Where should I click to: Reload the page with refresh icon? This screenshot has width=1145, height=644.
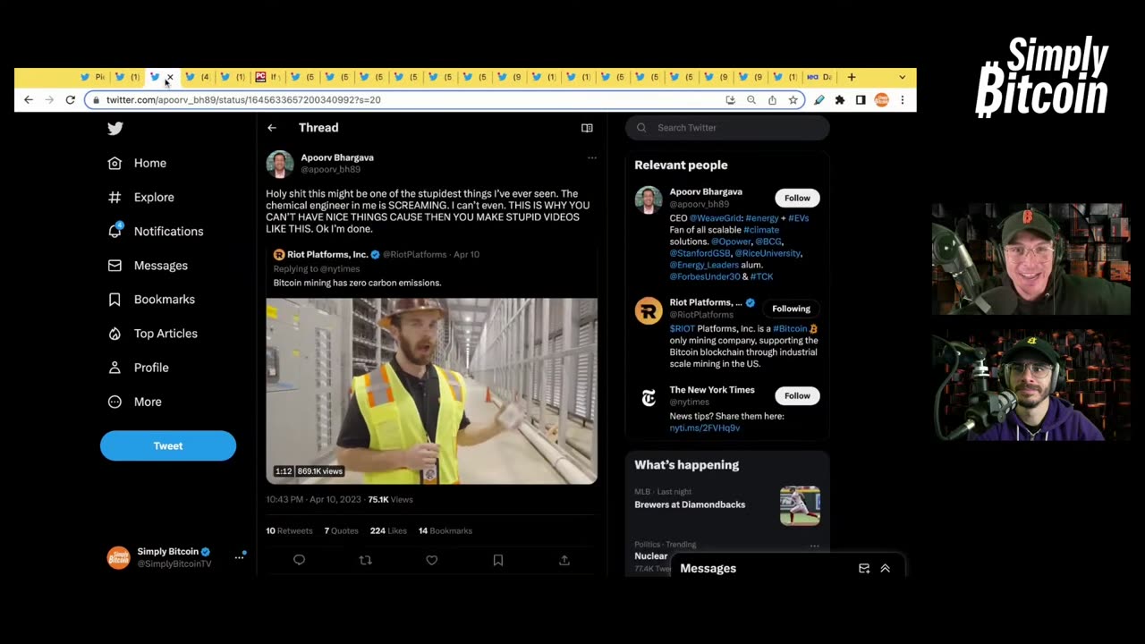[x=70, y=100]
